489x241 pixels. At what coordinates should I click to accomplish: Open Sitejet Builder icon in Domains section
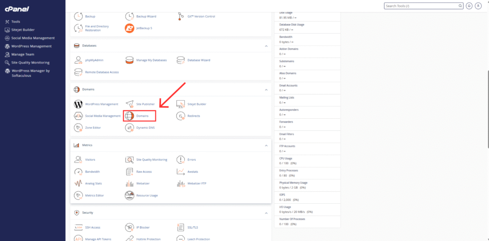point(181,104)
